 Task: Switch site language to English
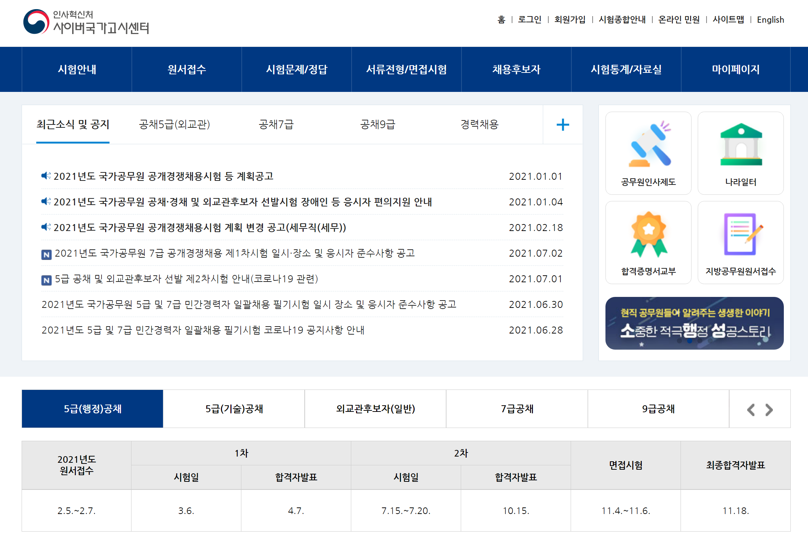click(770, 20)
